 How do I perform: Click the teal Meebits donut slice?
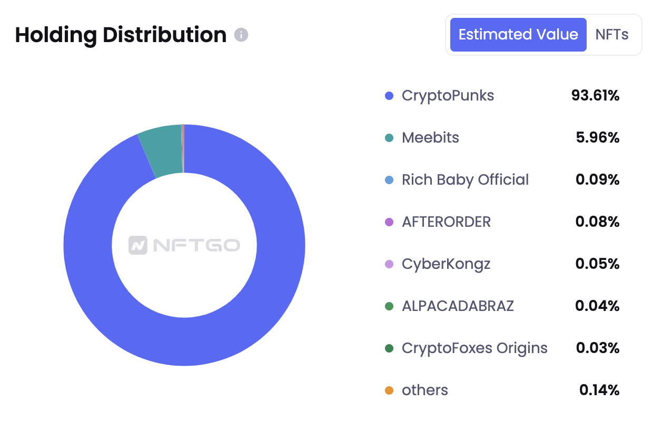pos(161,149)
